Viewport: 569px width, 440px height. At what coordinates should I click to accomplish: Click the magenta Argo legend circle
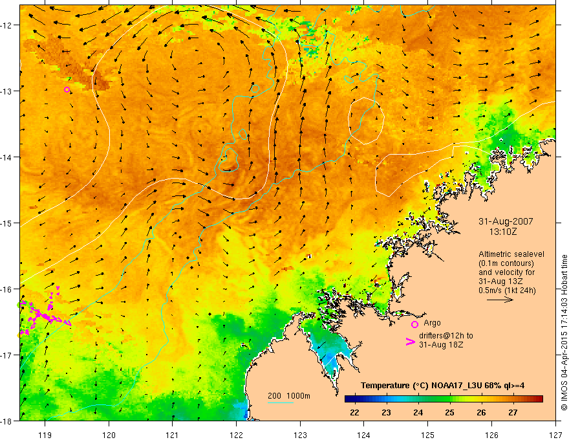(x=414, y=324)
